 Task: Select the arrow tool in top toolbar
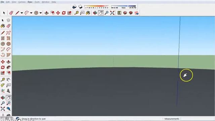point(4,13)
